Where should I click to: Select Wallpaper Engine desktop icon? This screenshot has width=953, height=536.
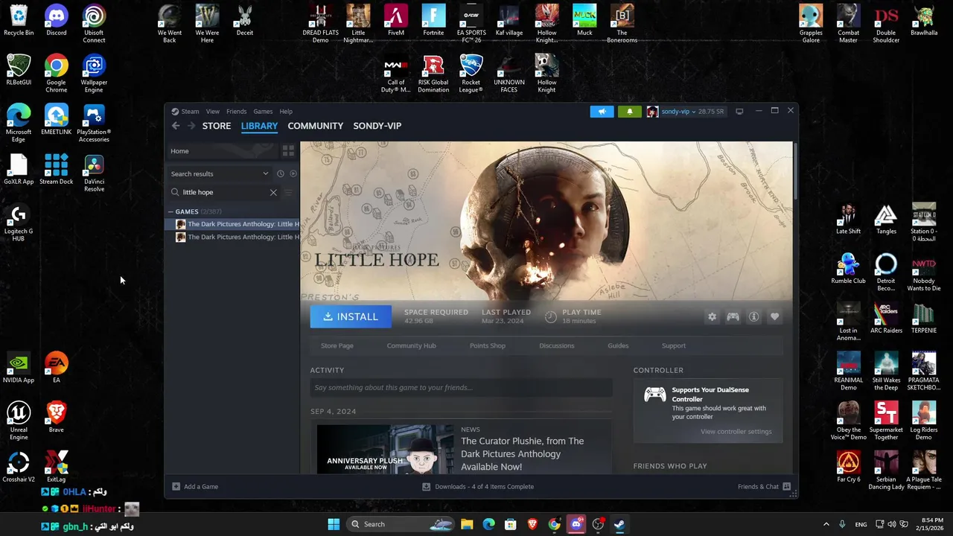click(94, 74)
